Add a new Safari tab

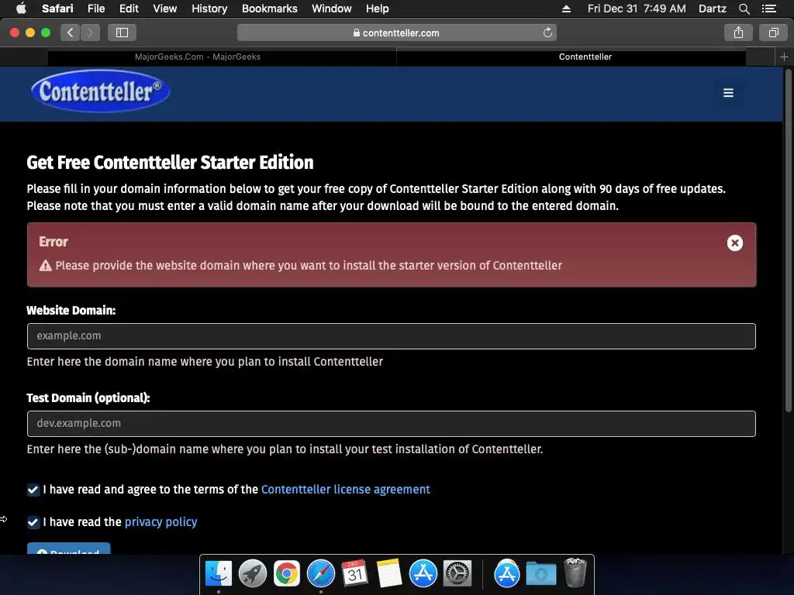tap(784, 57)
